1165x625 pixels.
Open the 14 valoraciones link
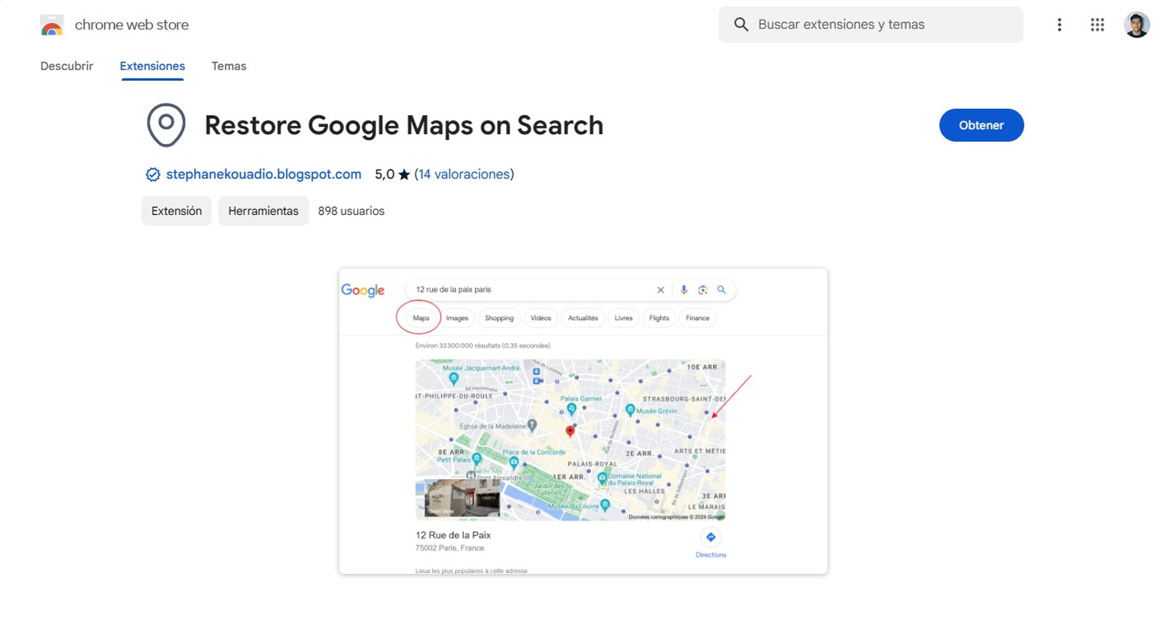pyautogui.click(x=464, y=174)
